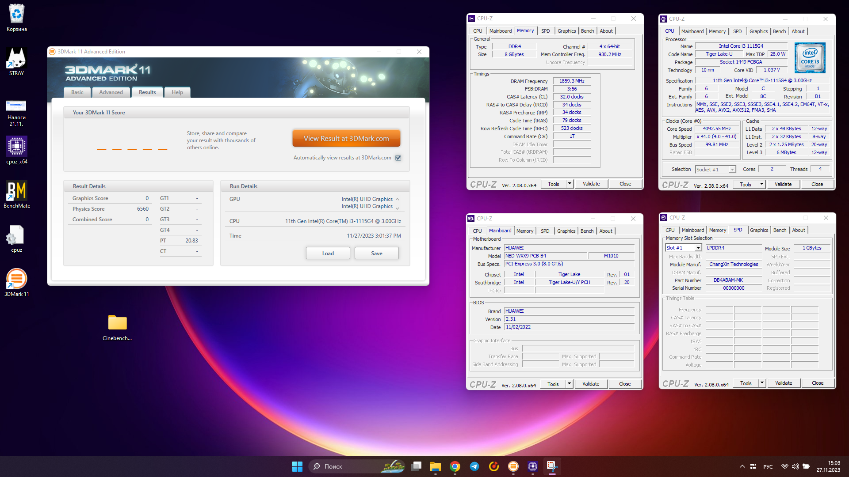Open Bench tab in CPU processor window

780,31
